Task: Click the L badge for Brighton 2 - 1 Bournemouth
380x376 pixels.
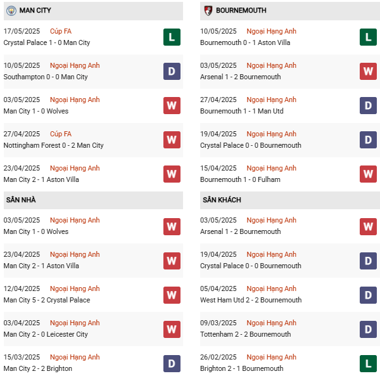Action: (369, 363)
